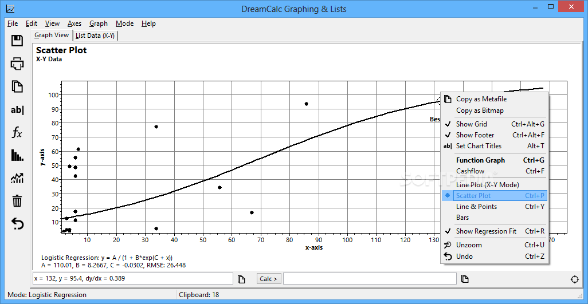Select Function Graph in context menu
Viewport: 588px width, 304px height.
(x=494, y=160)
